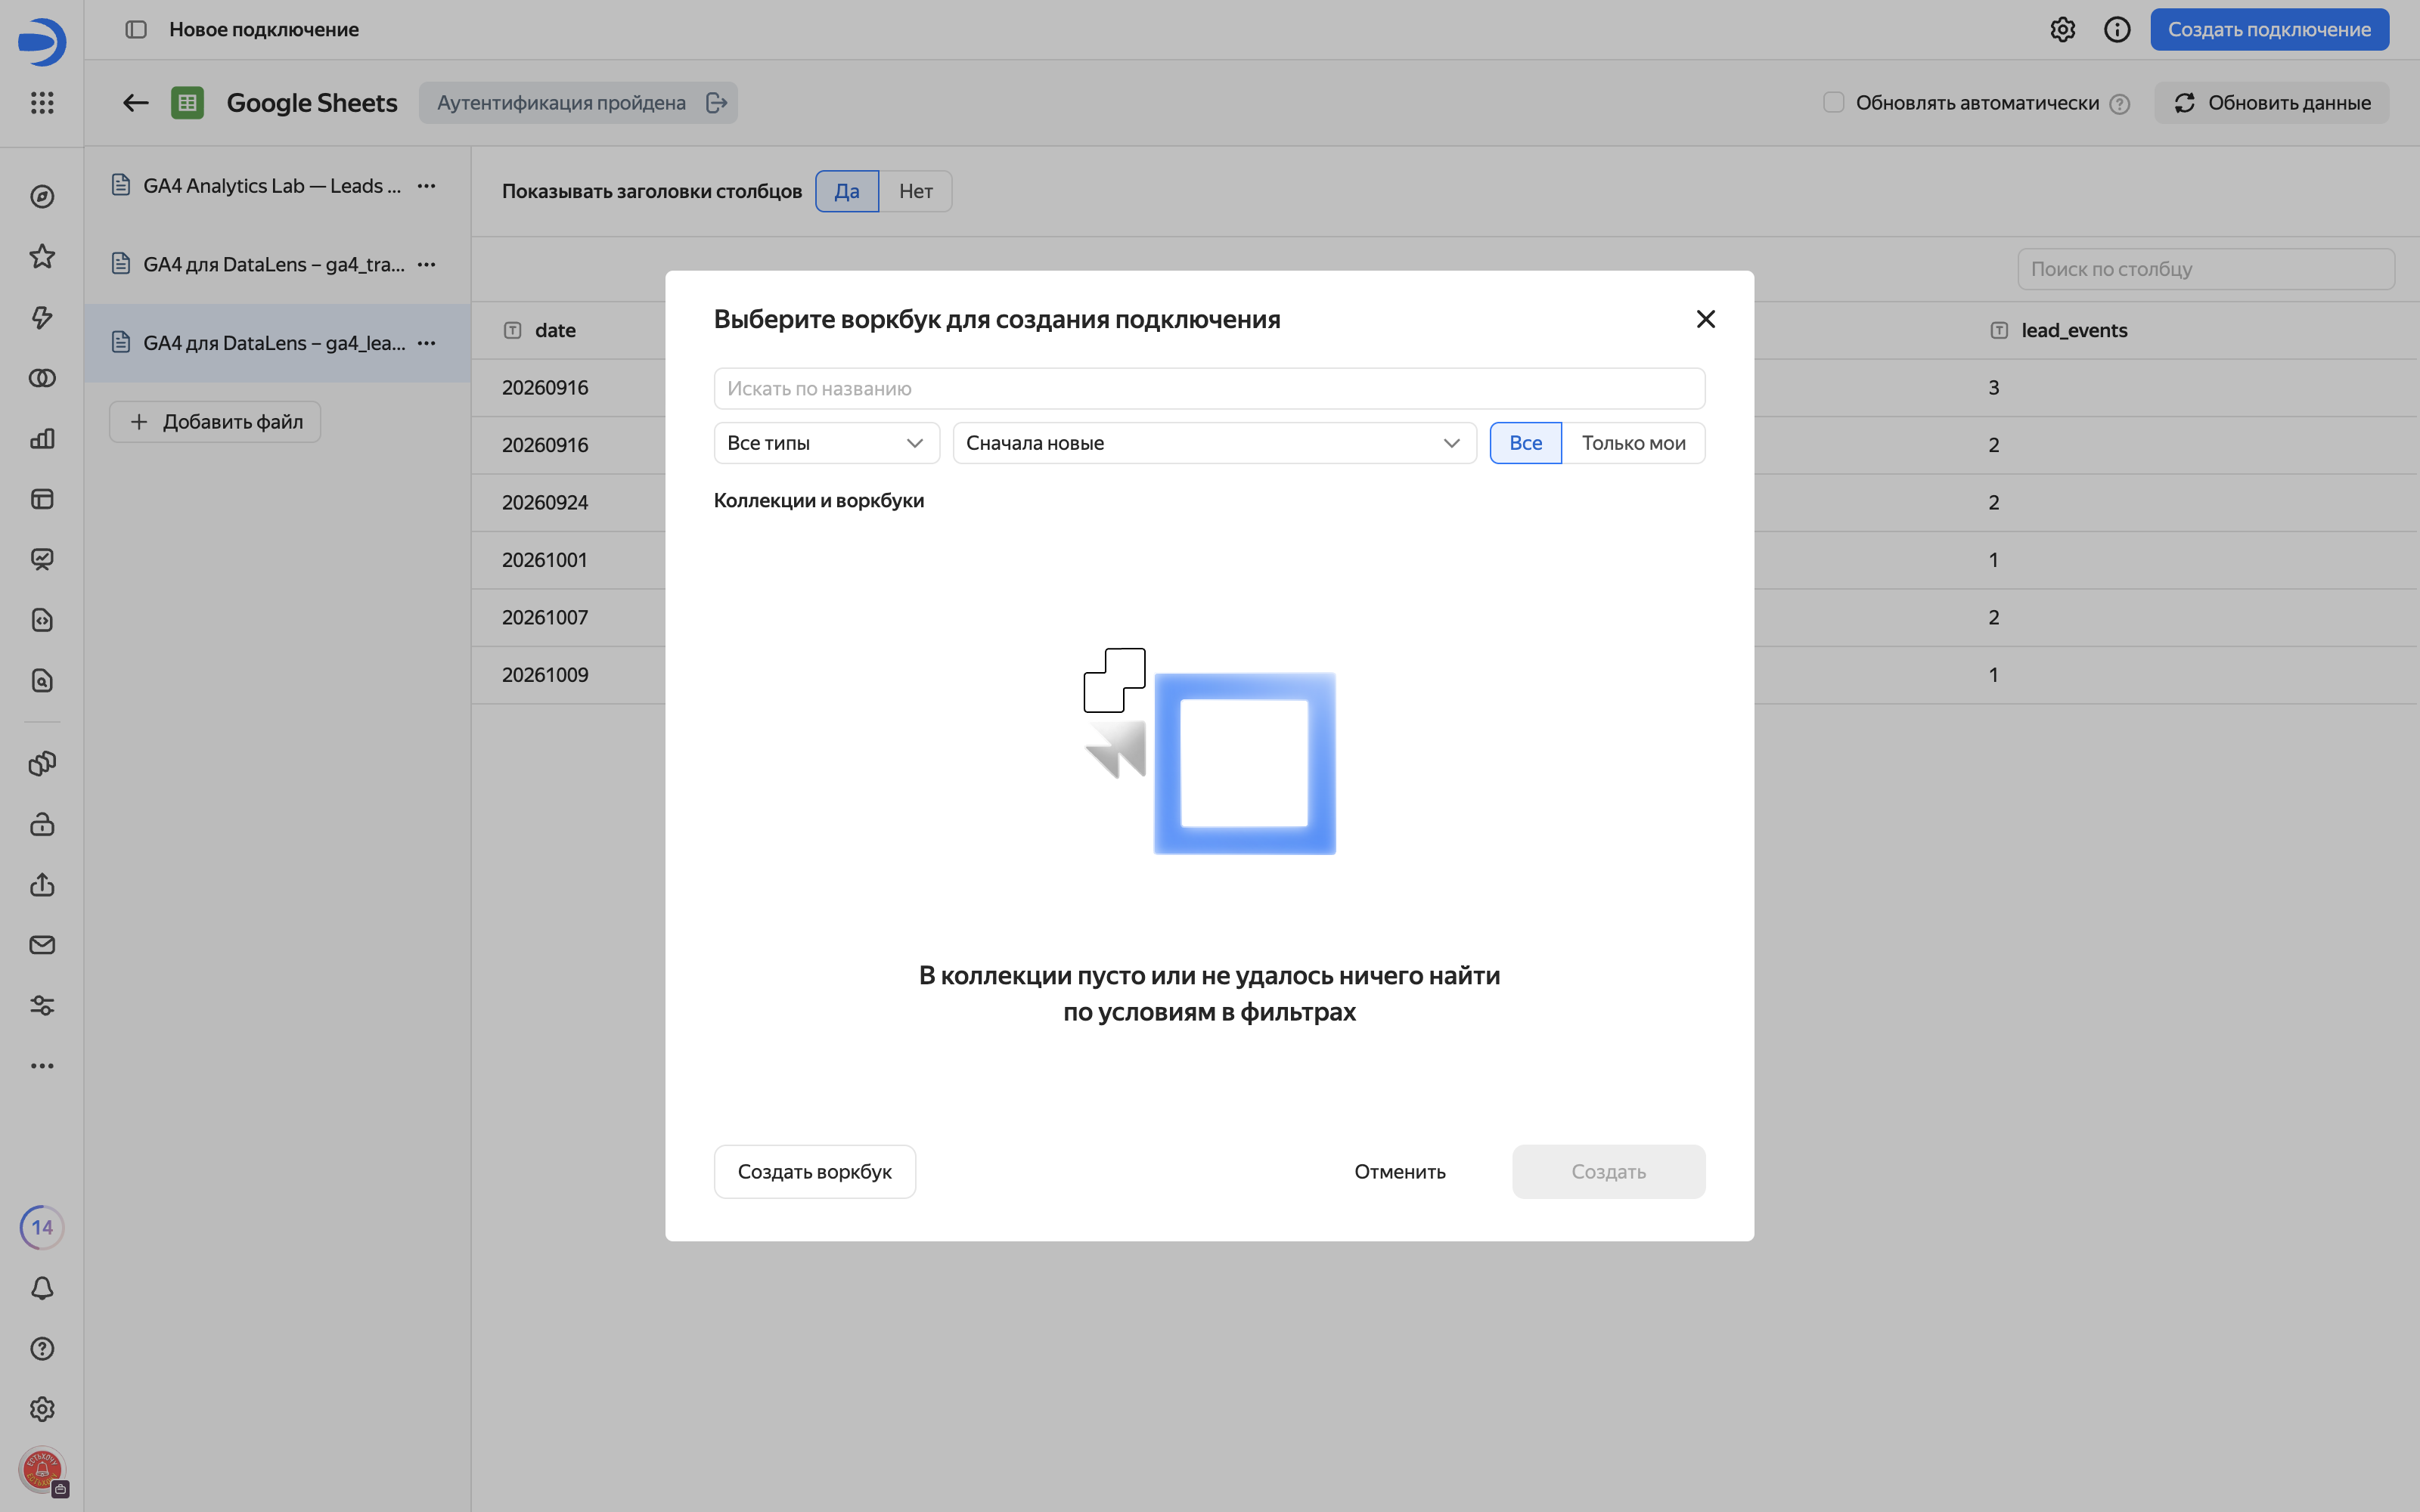
Task: Open more options for ga4_tra file
Action: pos(427,265)
